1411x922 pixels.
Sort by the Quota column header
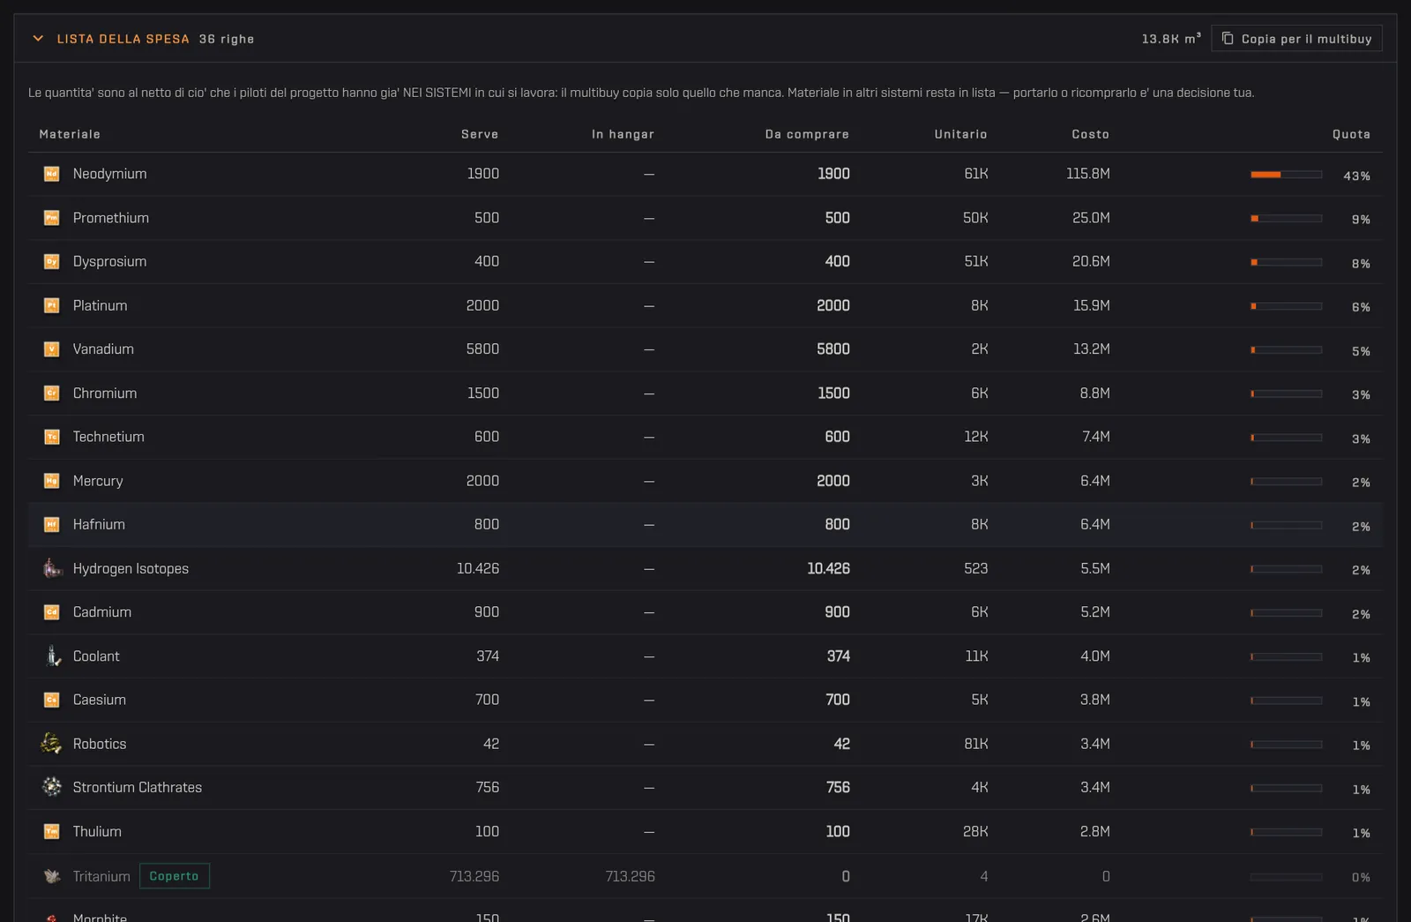tap(1351, 134)
